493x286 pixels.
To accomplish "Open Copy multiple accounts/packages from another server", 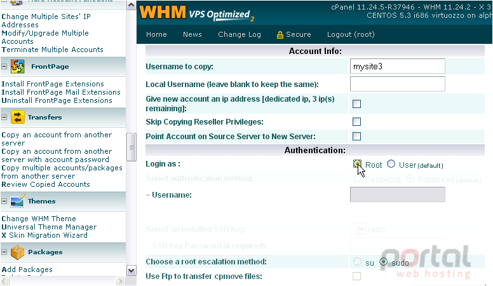I will pyautogui.click(x=62, y=172).
